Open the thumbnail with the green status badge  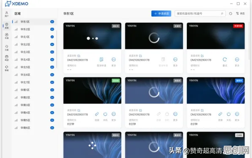(x=92, y=91)
